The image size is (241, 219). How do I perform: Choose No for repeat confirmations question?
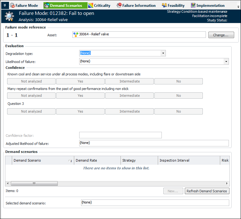(x=179, y=96)
